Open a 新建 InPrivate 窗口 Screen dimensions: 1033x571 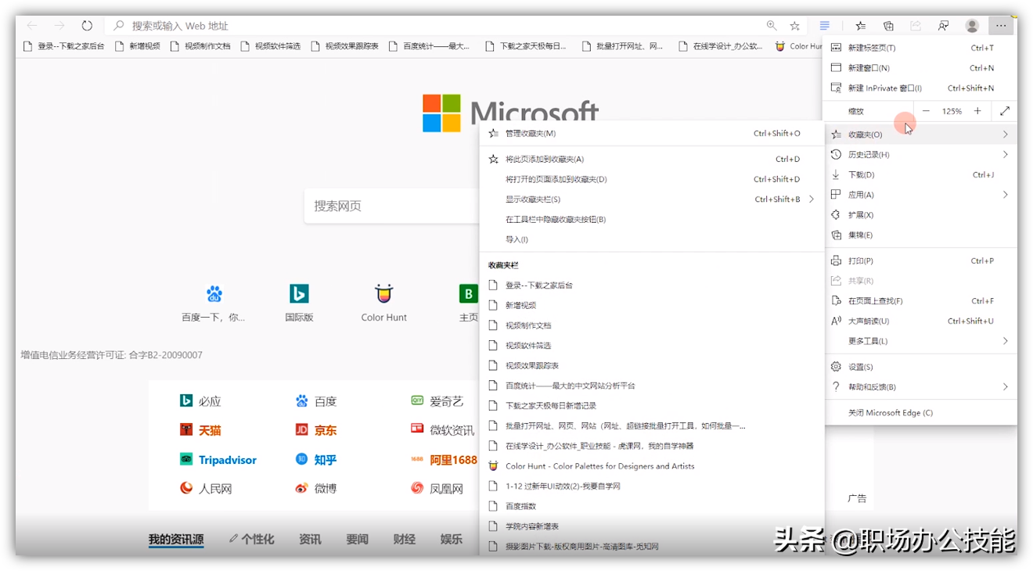(920, 88)
